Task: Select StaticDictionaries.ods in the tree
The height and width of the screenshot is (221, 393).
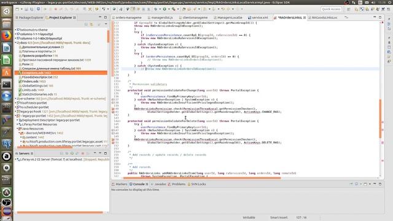Action: coord(37,94)
